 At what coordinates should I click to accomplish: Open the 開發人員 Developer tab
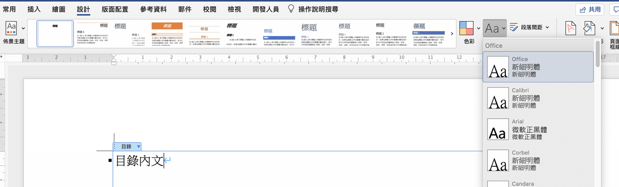[266, 9]
